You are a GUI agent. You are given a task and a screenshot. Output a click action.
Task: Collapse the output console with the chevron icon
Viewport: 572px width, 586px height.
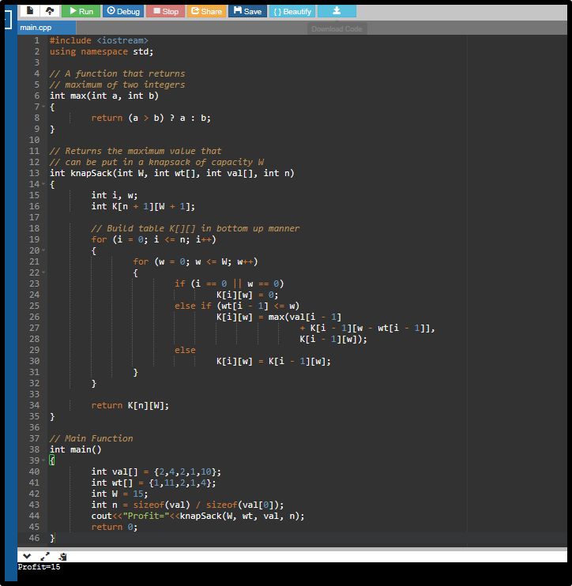[27, 557]
